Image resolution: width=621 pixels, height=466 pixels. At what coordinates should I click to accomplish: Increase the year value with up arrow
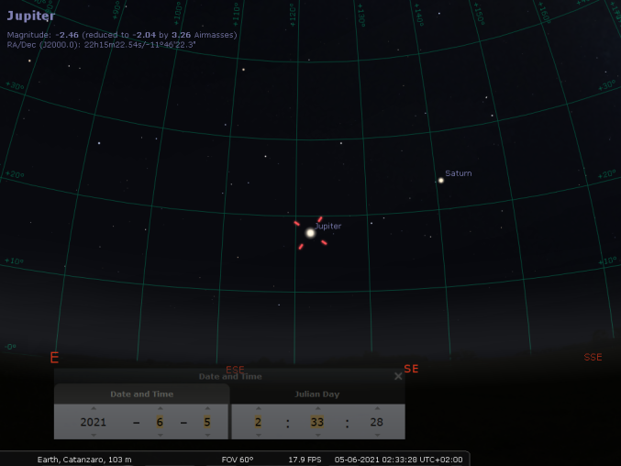(x=94, y=408)
